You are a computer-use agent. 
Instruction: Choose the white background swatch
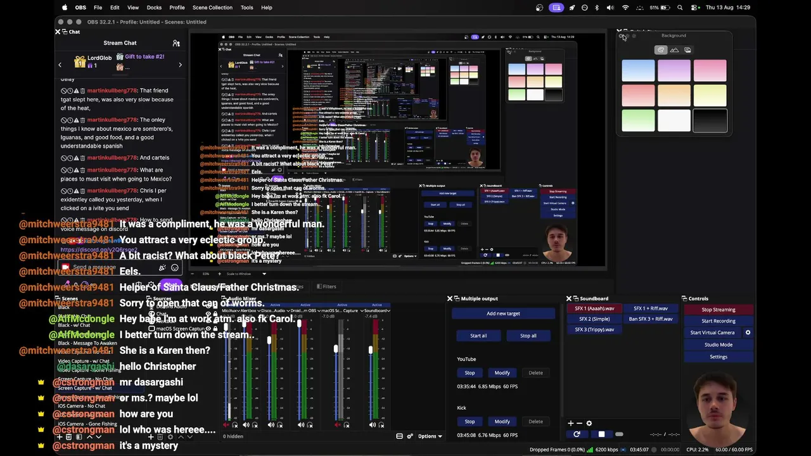(x=674, y=120)
